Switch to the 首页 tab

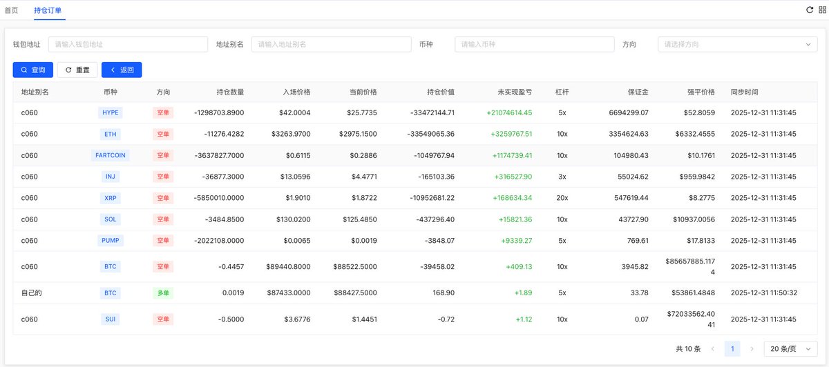(12, 10)
